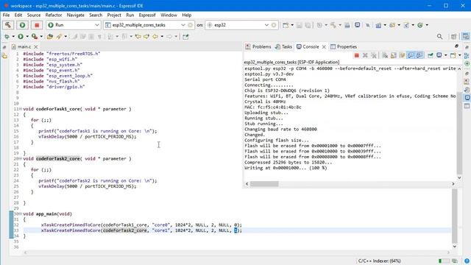The width and height of the screenshot is (471, 265).
Task: Collapse app_main function fold at line 30
Action: tap(21, 214)
